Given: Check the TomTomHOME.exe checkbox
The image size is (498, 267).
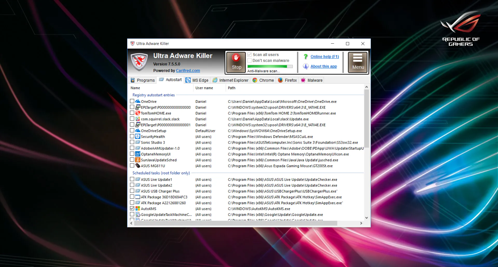Looking at the screenshot, I should pyautogui.click(x=132, y=113).
